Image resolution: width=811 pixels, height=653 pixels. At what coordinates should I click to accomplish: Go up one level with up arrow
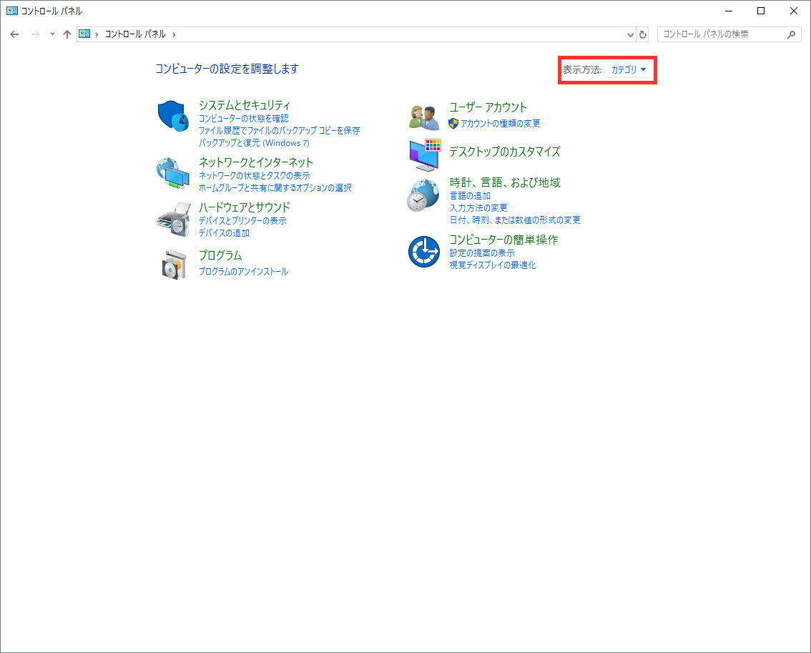click(x=67, y=34)
